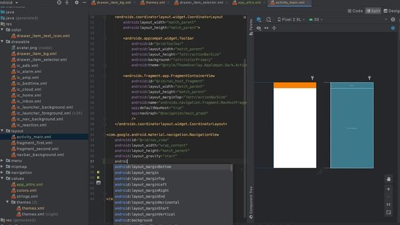
Task: Choose android:layout_margin suggestion
Action: click(172, 172)
